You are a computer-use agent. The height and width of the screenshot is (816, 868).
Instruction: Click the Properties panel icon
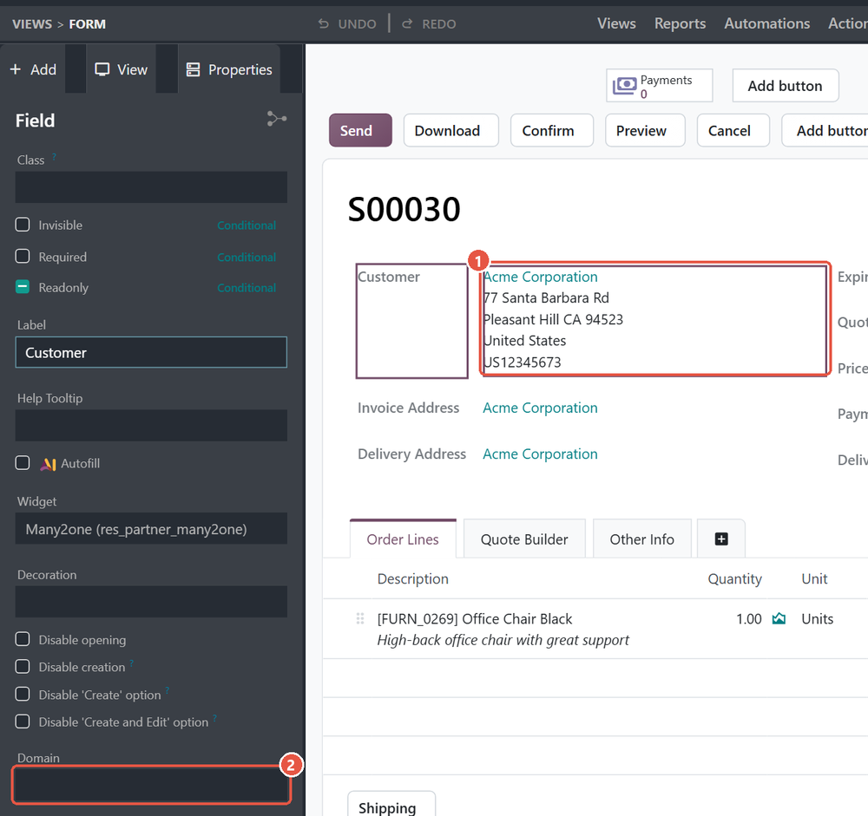(193, 69)
